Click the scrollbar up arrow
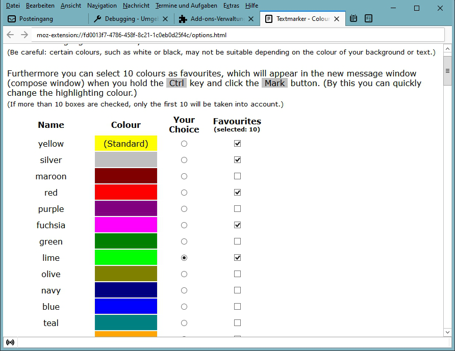 [447, 49]
